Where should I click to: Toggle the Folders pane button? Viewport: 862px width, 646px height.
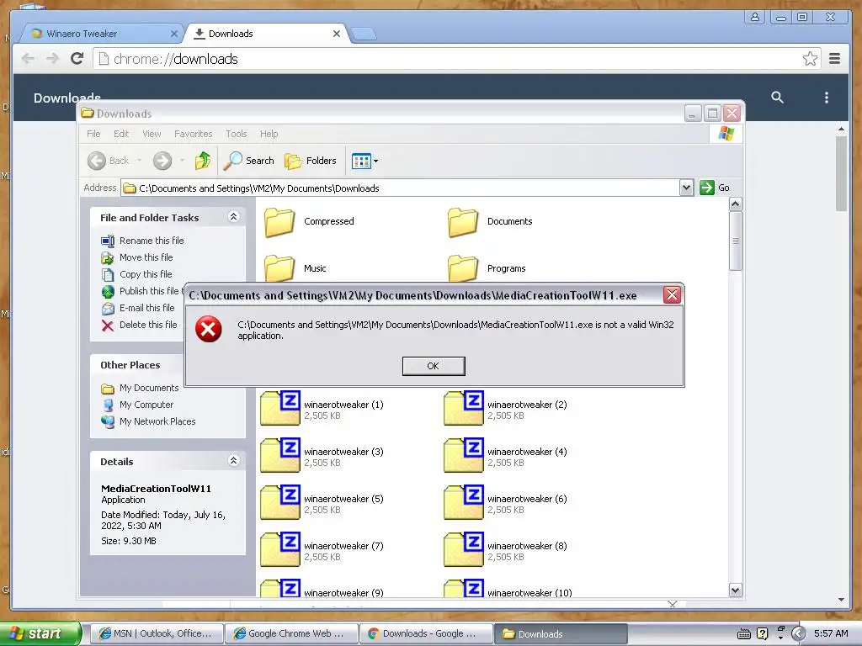click(311, 161)
